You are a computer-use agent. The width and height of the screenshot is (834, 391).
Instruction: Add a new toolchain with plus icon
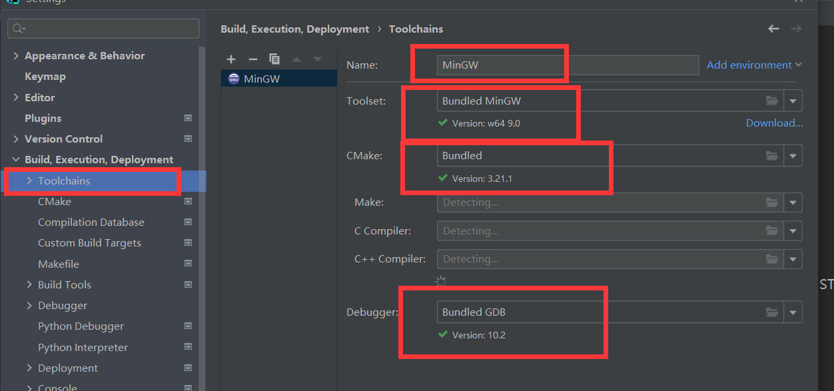[231, 59]
